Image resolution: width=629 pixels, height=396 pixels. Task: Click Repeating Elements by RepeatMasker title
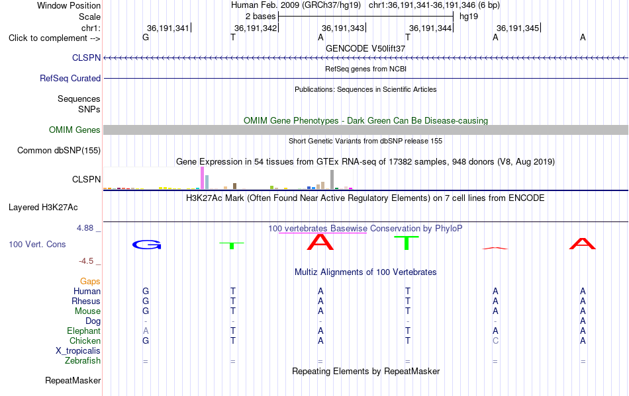pos(365,371)
